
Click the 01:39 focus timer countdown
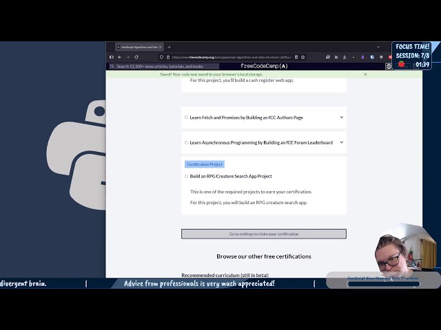pos(422,65)
